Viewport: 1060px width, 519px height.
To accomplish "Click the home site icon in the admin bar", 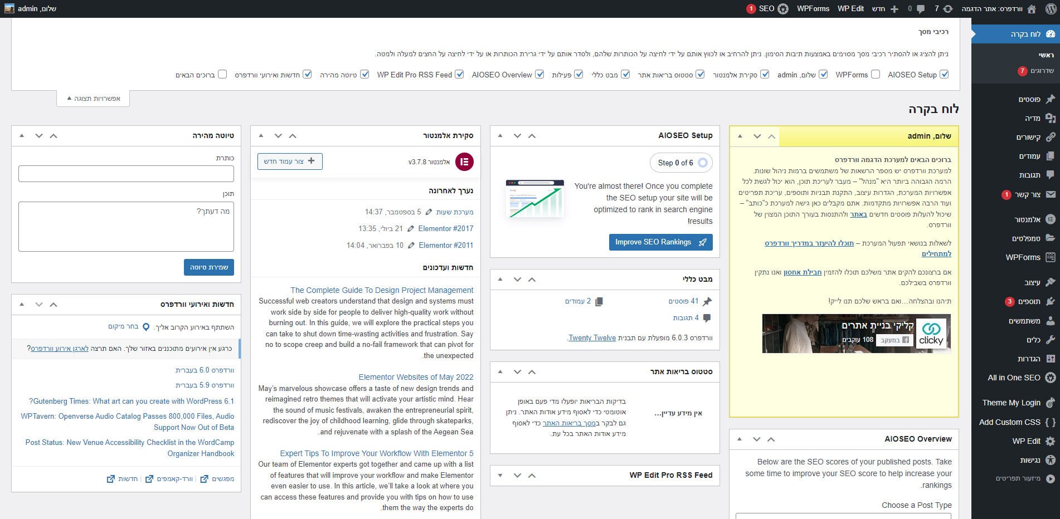I will coord(1032,9).
